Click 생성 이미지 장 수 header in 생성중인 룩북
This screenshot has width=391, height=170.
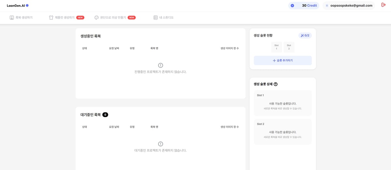coord(230,48)
